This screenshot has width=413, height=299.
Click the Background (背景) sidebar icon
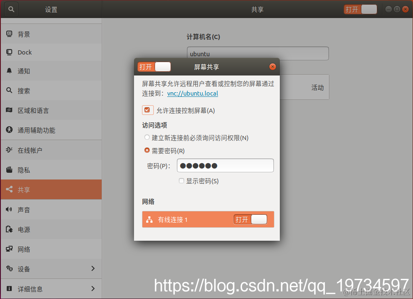9,34
